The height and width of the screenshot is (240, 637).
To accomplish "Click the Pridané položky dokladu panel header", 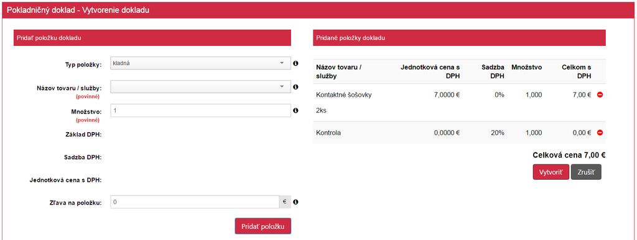I will tap(460, 38).
